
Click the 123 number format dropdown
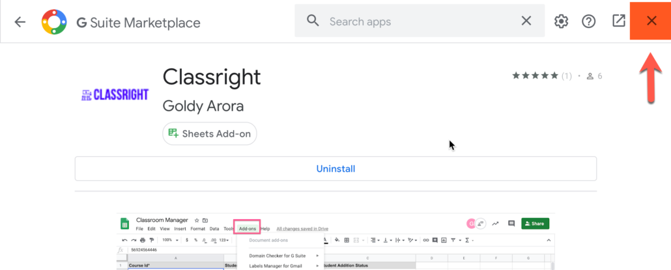[x=224, y=240]
